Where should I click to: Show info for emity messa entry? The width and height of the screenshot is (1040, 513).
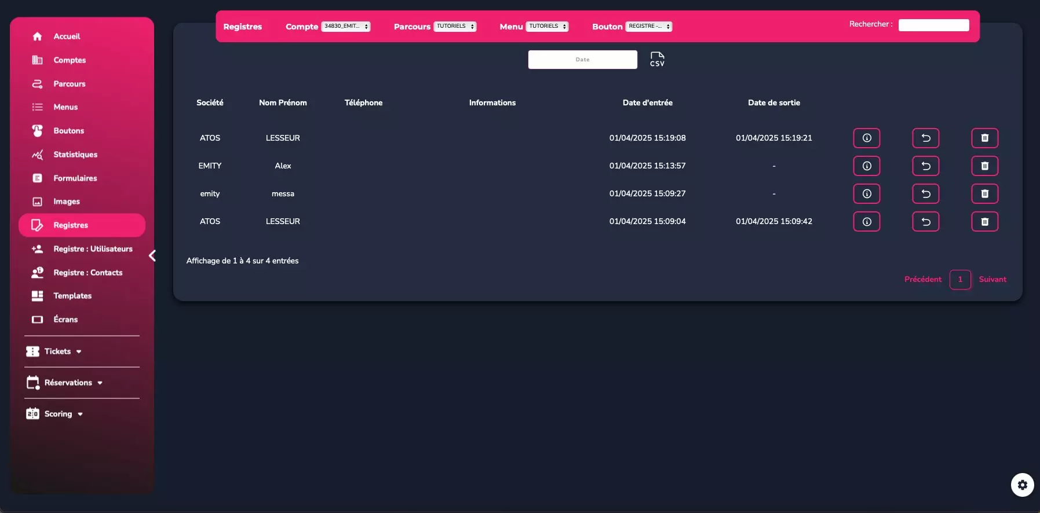click(x=866, y=193)
